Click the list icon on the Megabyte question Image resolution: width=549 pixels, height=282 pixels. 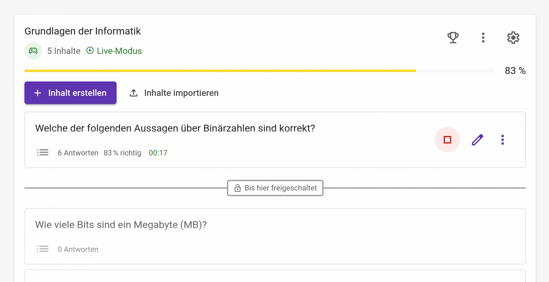tap(43, 249)
